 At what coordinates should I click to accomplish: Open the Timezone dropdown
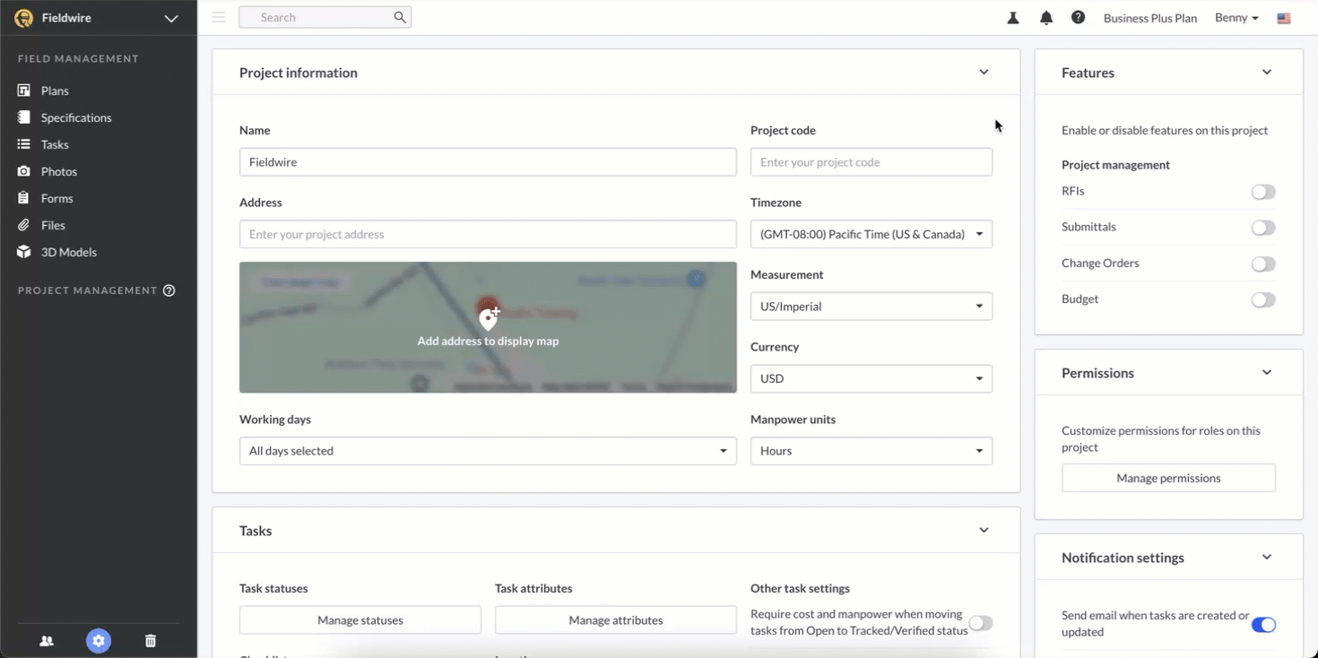coord(871,234)
